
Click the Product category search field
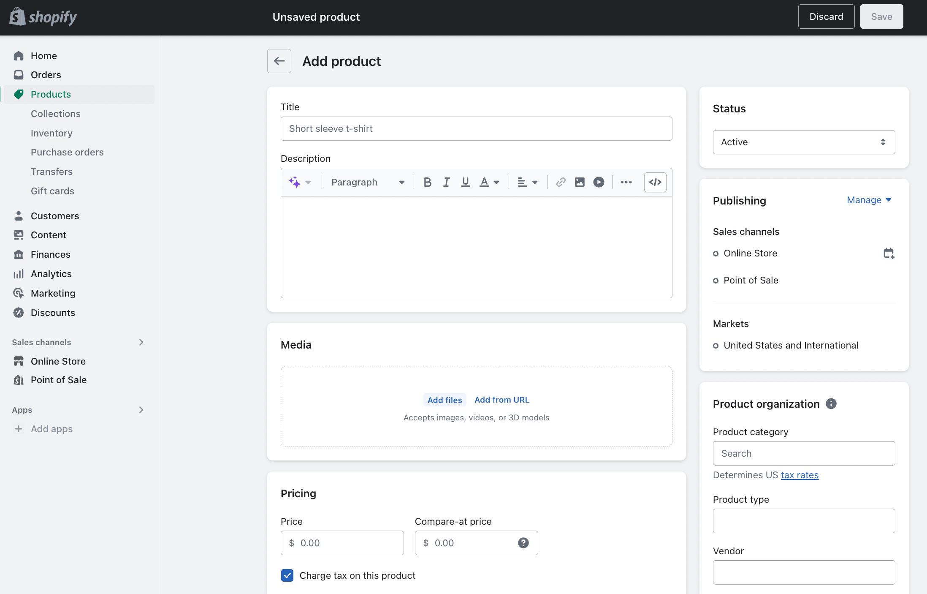[x=804, y=453]
